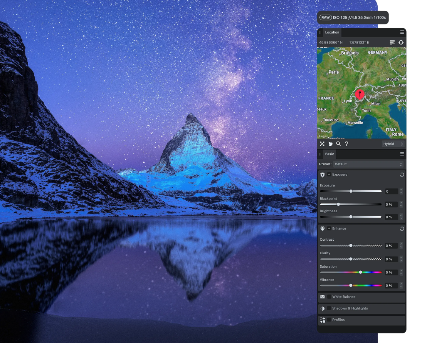Click the question mark help icon
The height and width of the screenshot is (343, 427).
pos(346,144)
